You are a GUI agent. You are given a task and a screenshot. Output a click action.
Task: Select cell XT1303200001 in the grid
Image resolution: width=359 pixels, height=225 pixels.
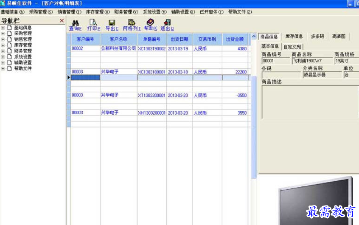(x=152, y=96)
